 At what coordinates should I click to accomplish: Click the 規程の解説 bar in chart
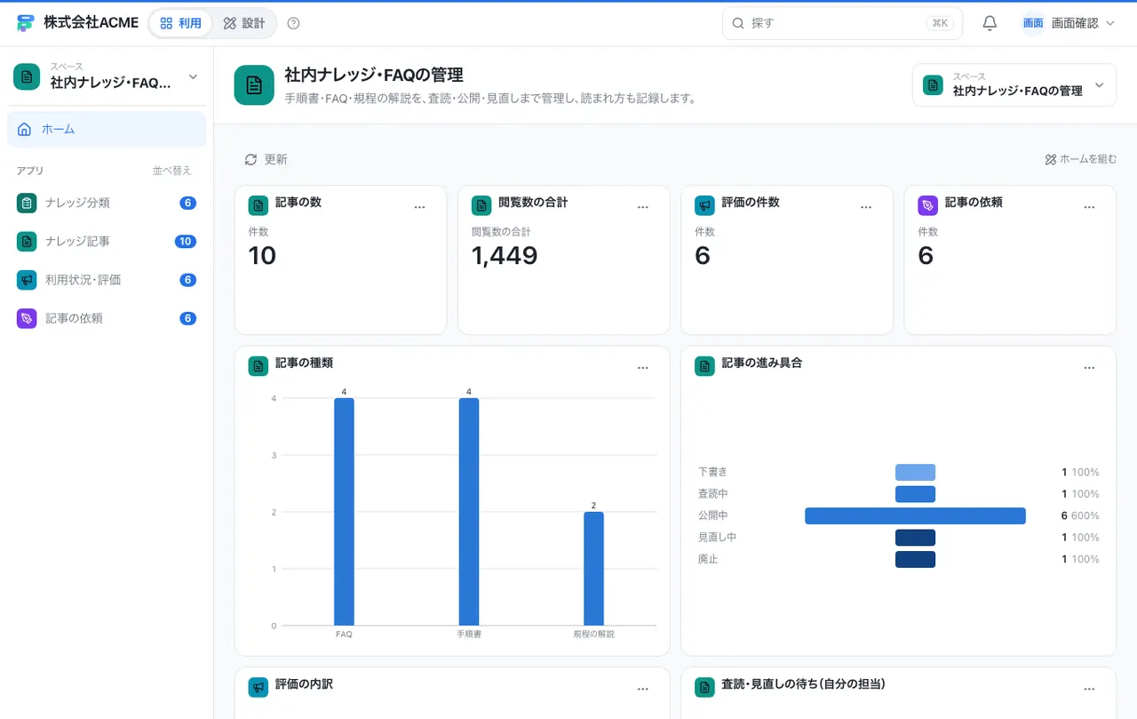point(593,569)
